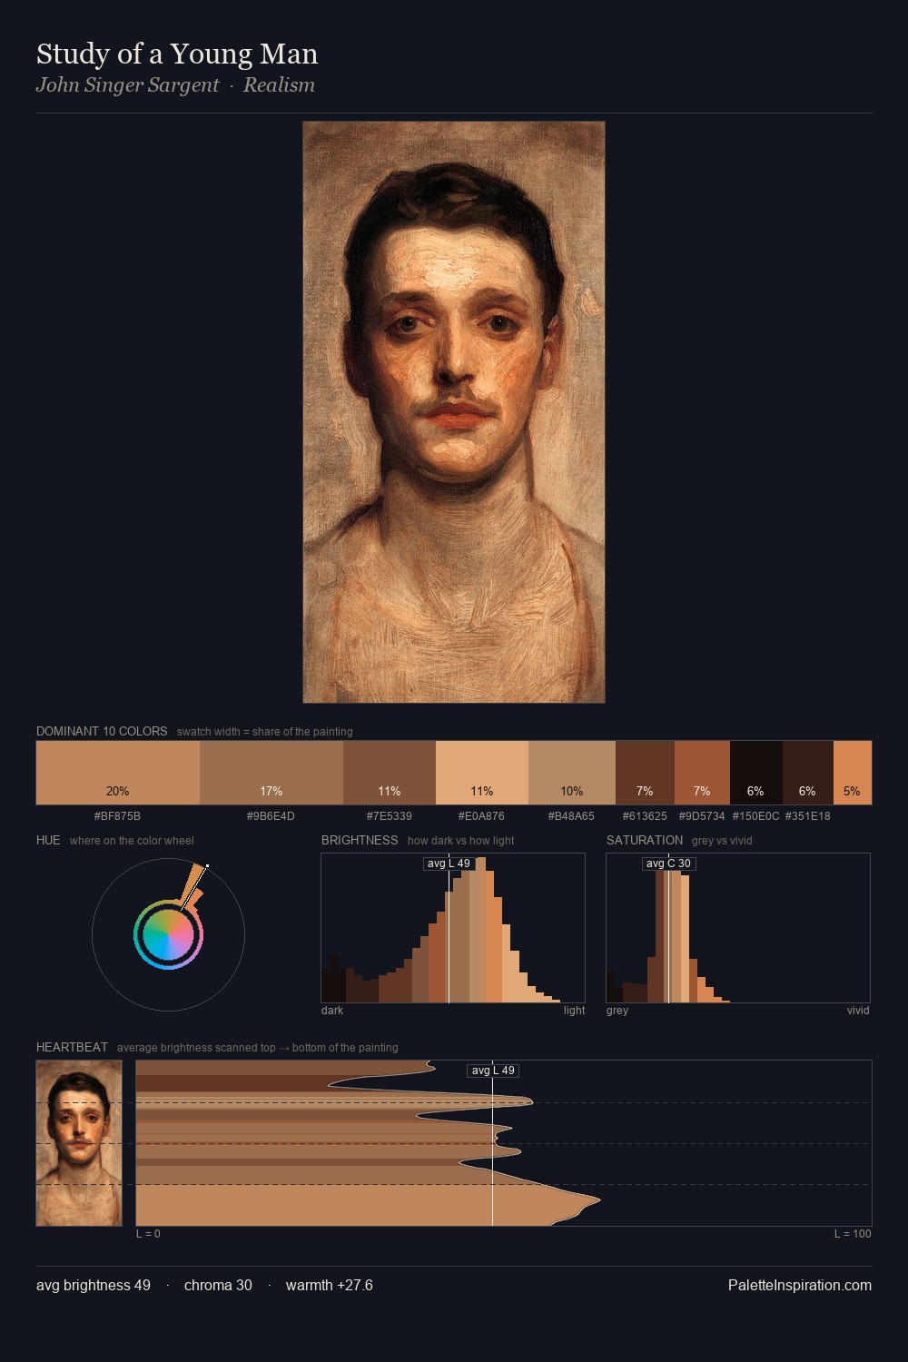The height and width of the screenshot is (1362, 908).
Task: Click the SATURATION section heading
Action: click(x=645, y=840)
